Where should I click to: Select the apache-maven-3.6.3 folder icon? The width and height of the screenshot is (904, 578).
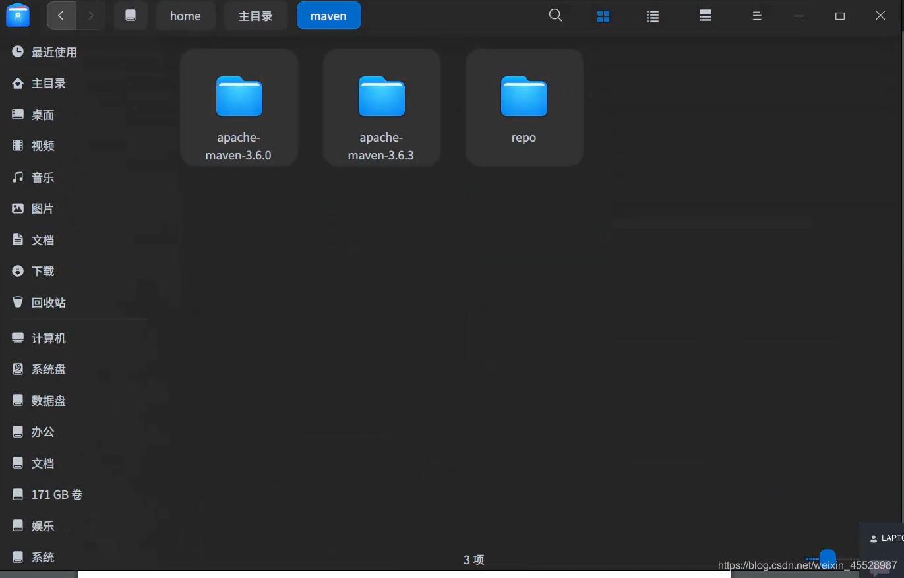click(x=382, y=96)
